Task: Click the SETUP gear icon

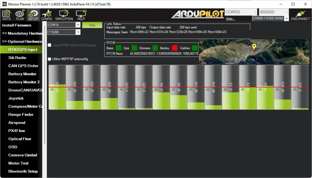Action: (33, 14)
